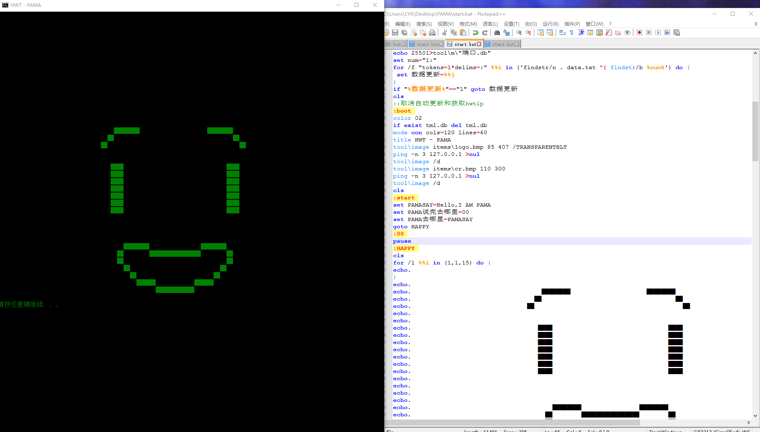Click the Close document toolbar icon
The height and width of the screenshot is (432, 760).
coord(414,33)
